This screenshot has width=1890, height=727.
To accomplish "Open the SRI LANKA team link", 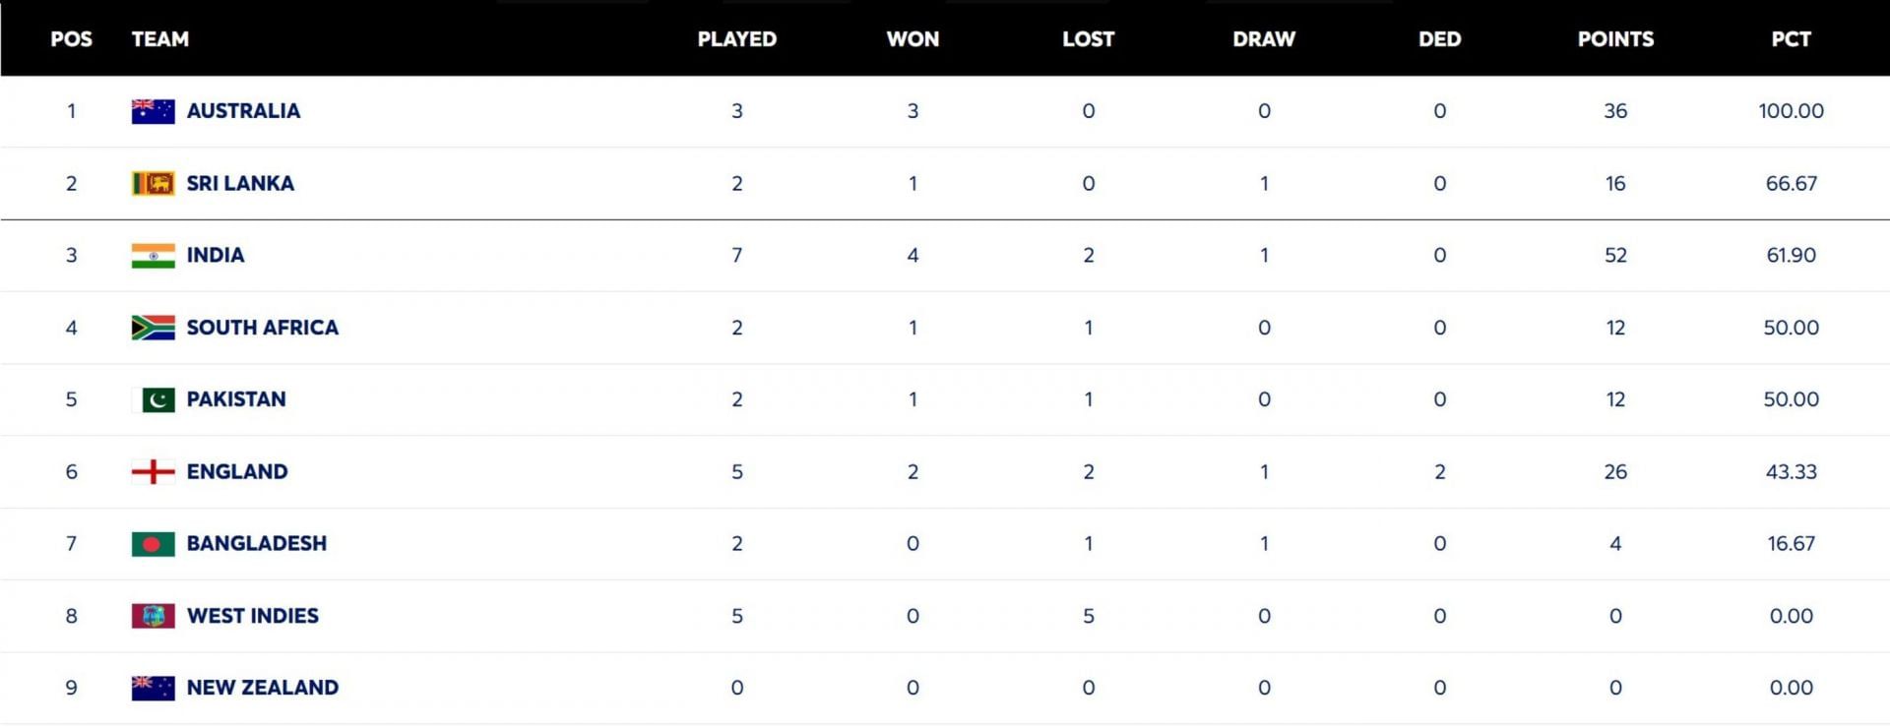I will pos(240,183).
